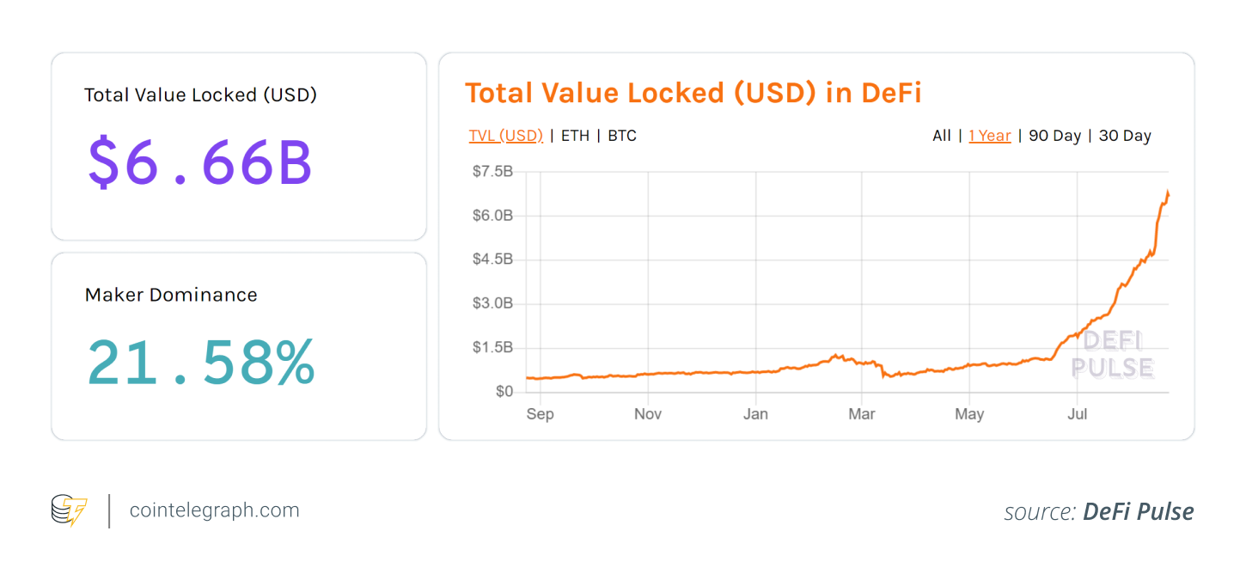The image size is (1246, 580).
Task: Click the $7.5B y-axis label
Action: 492,172
